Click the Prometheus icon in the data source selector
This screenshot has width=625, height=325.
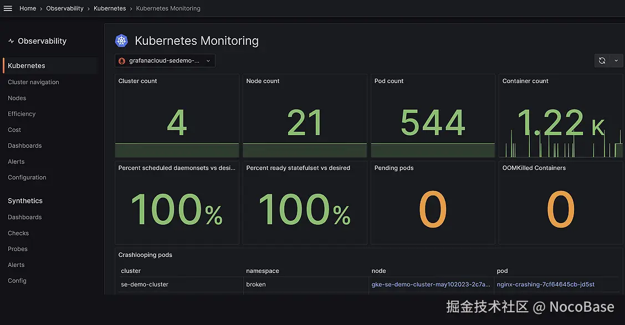click(x=123, y=60)
